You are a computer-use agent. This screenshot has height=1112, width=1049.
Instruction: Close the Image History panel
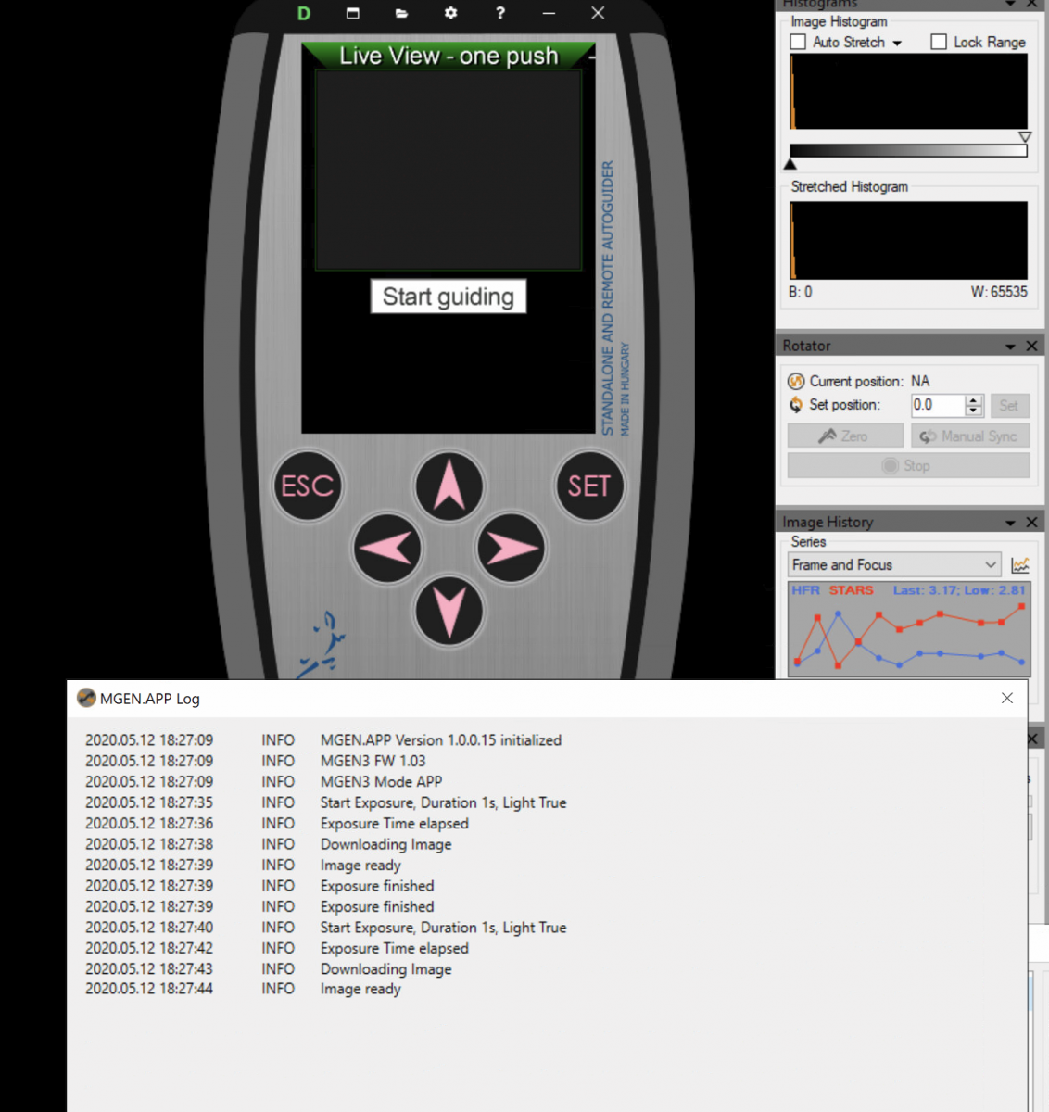pos(1032,523)
